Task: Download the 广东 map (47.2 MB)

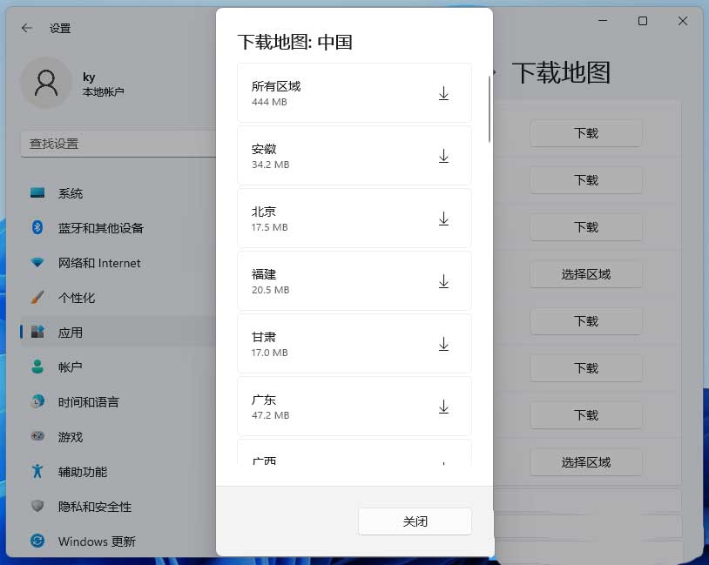Action: (443, 407)
